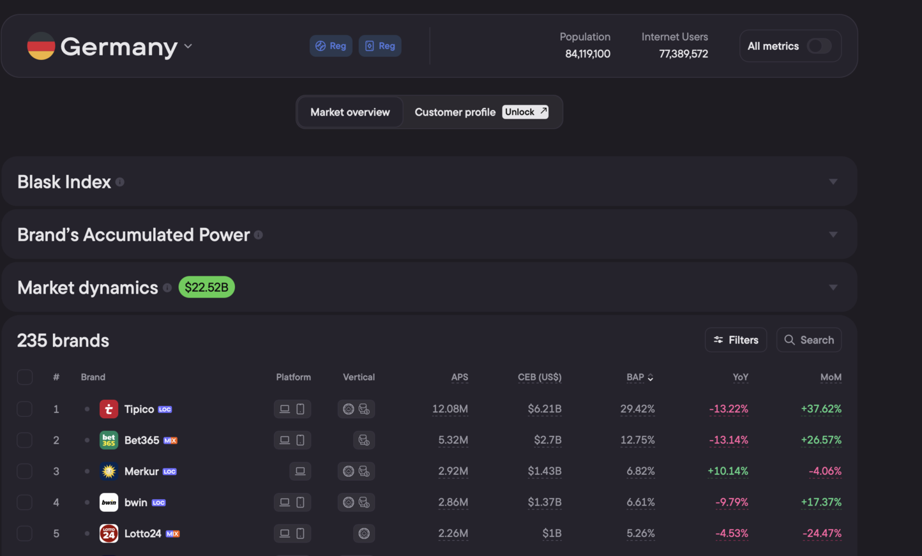Click the Bet365 brand logo icon
Screen dimensions: 922x556
[109, 440]
